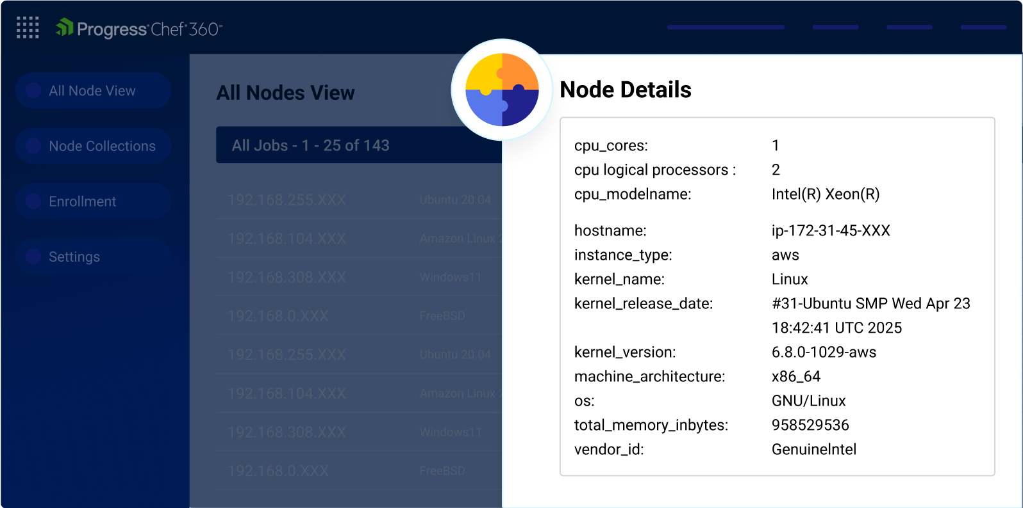Select the first 192.168.0.XXX FreeBSD node
The height and width of the screenshot is (508, 1023).
tap(278, 316)
